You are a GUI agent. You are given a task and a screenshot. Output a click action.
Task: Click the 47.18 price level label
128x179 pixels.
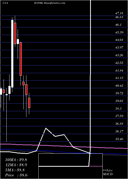pos(119,13)
